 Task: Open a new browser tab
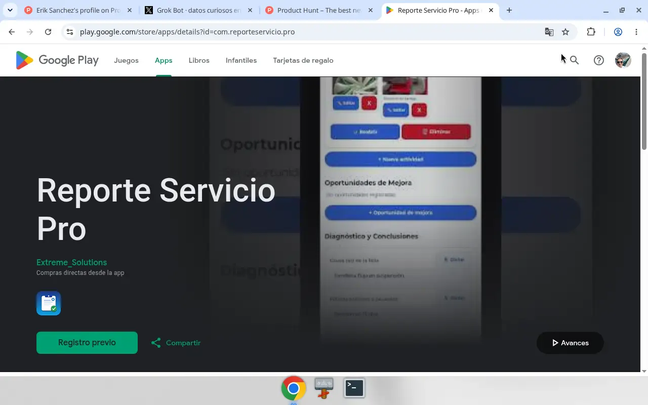(509, 10)
